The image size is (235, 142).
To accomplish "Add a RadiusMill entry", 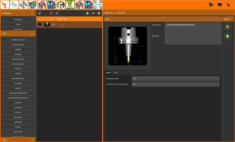I will [18, 122].
